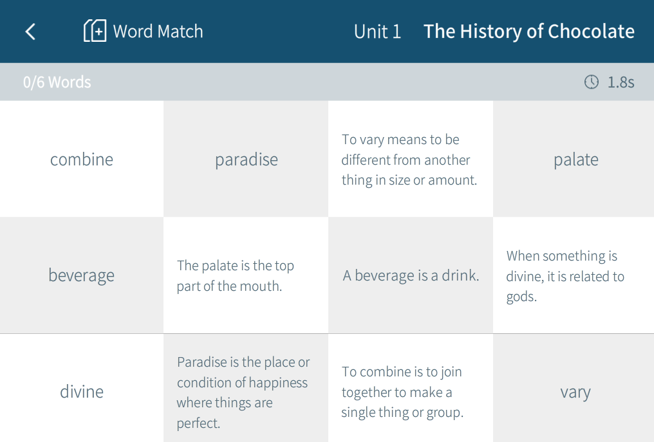Go back with the left arrow icon
Screen dimensions: 654x442
tap(30, 32)
